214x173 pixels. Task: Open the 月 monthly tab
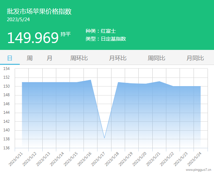pyautogui.click(x=49, y=58)
